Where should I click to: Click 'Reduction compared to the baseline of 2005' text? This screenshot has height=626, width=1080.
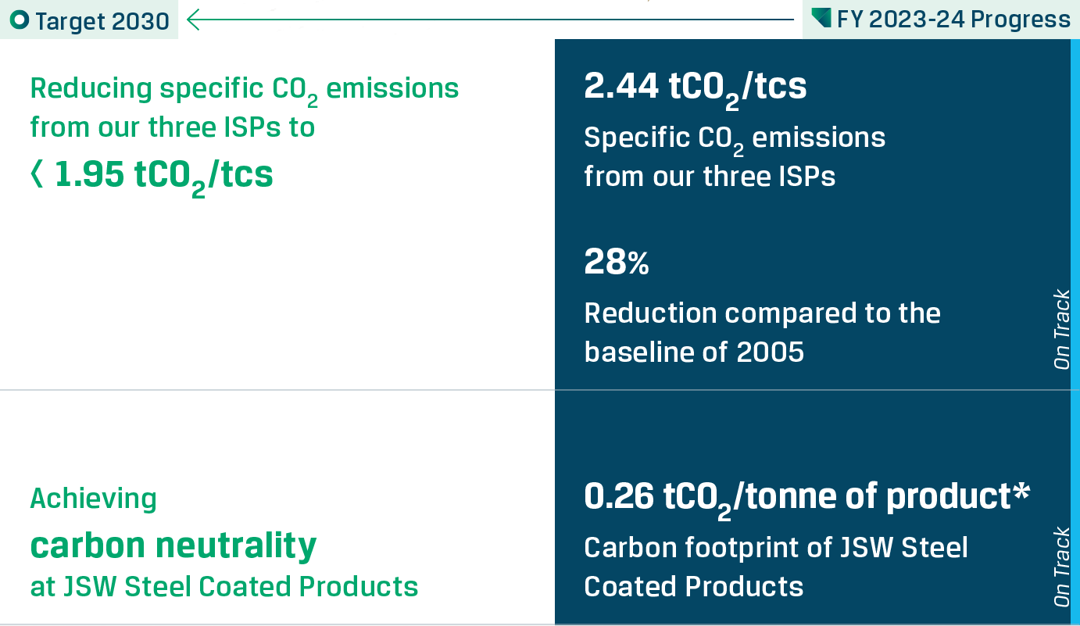(762, 332)
